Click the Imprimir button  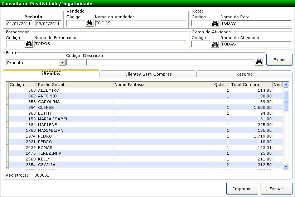242,188
